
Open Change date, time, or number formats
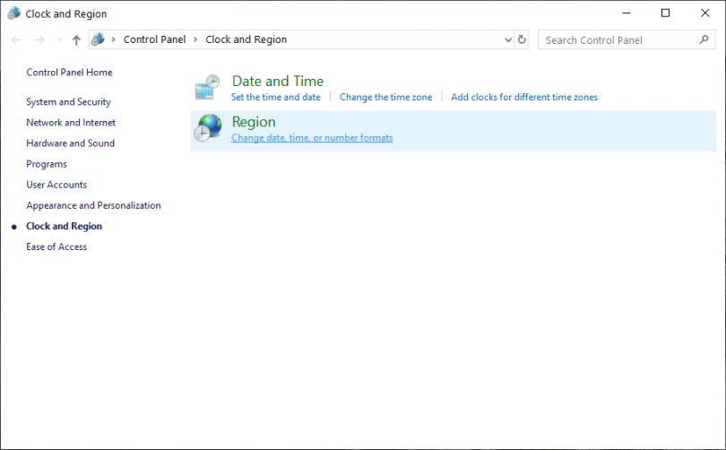coord(312,138)
